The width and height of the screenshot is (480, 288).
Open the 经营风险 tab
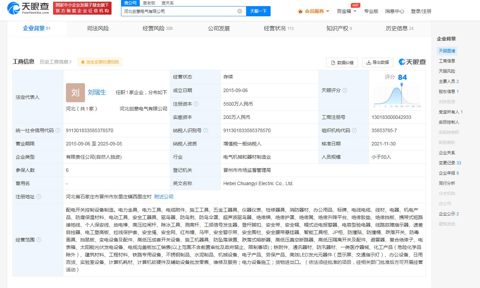(x=158, y=29)
